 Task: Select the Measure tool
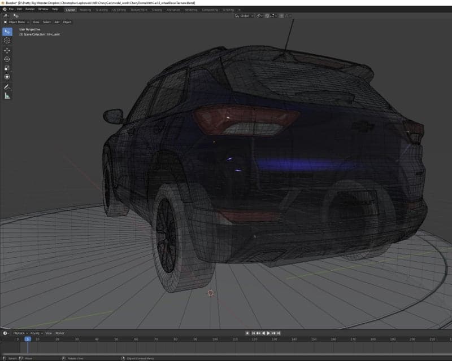click(x=7, y=96)
